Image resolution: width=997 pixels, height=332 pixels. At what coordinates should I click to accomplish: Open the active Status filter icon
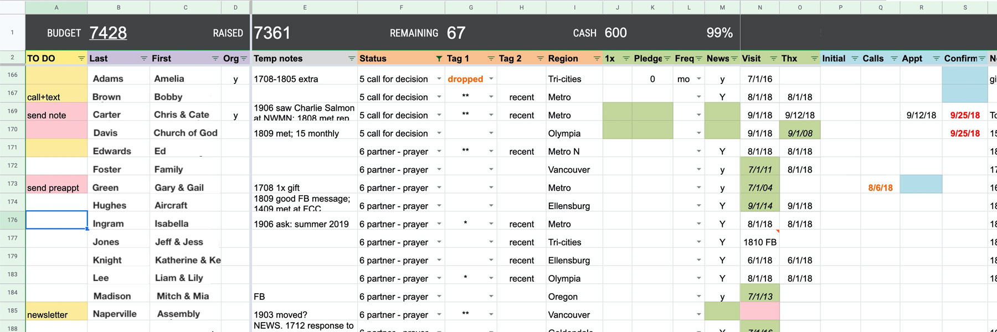coord(439,59)
